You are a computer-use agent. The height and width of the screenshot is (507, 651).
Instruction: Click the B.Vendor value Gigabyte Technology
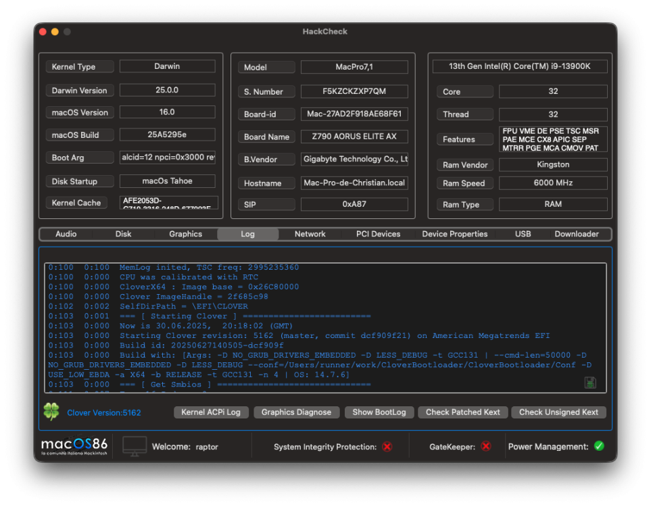pyautogui.click(x=354, y=159)
